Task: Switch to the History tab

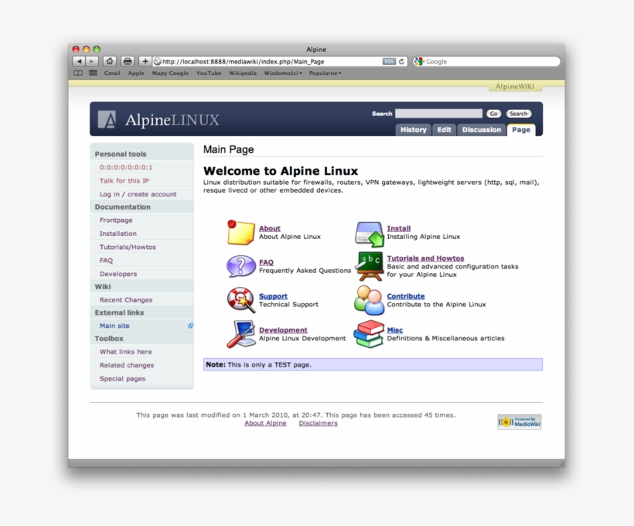Action: 413,129
